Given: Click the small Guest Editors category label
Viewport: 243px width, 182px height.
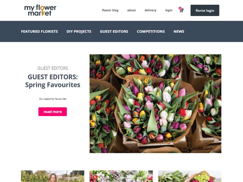Looking at the screenshot, I should click(53, 68).
